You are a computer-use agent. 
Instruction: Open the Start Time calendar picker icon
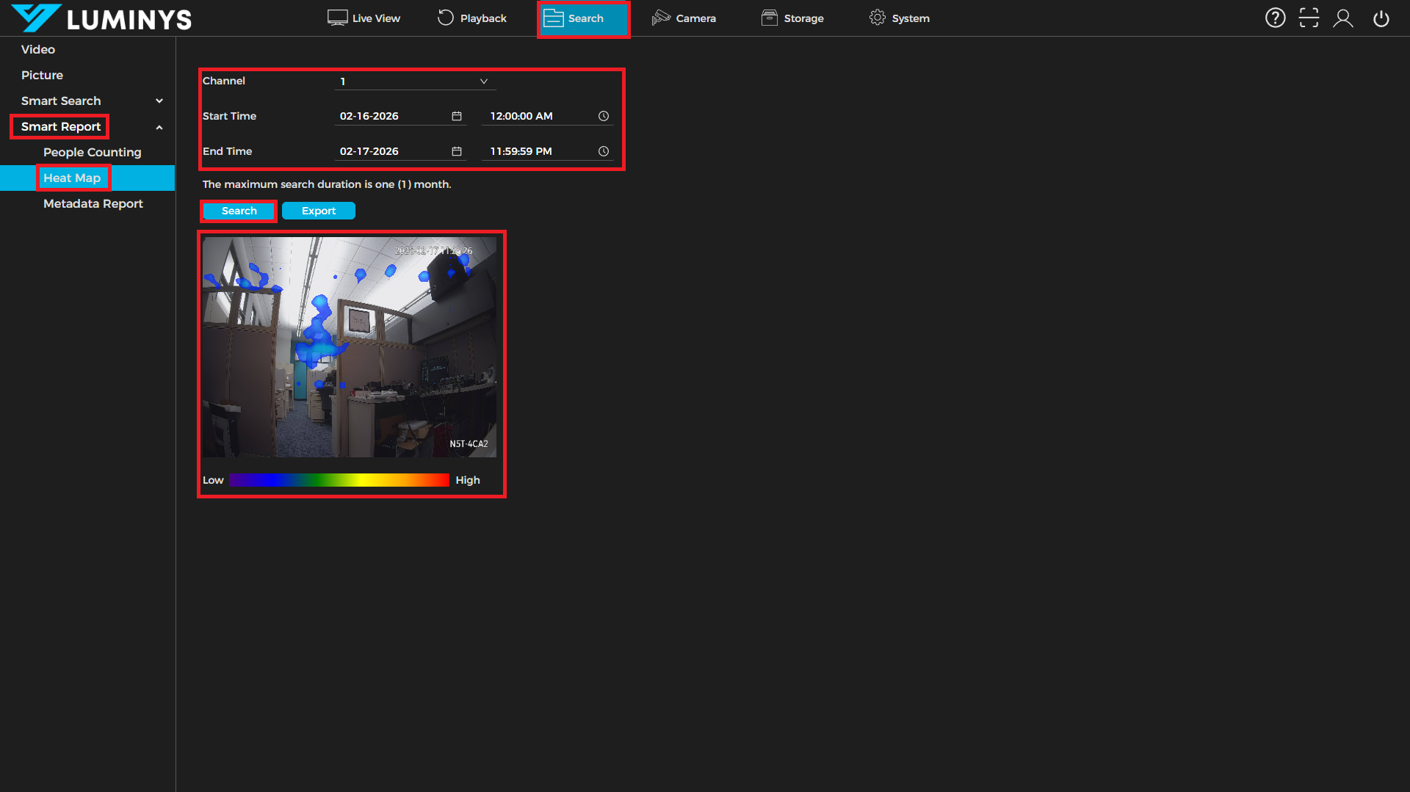point(456,116)
